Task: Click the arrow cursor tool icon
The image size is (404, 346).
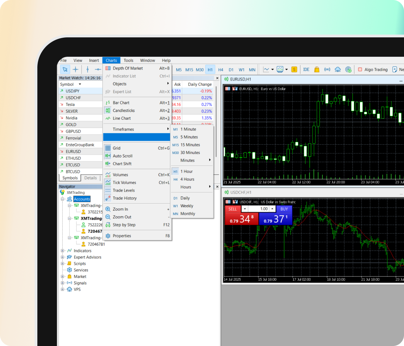Action: click(x=65, y=69)
